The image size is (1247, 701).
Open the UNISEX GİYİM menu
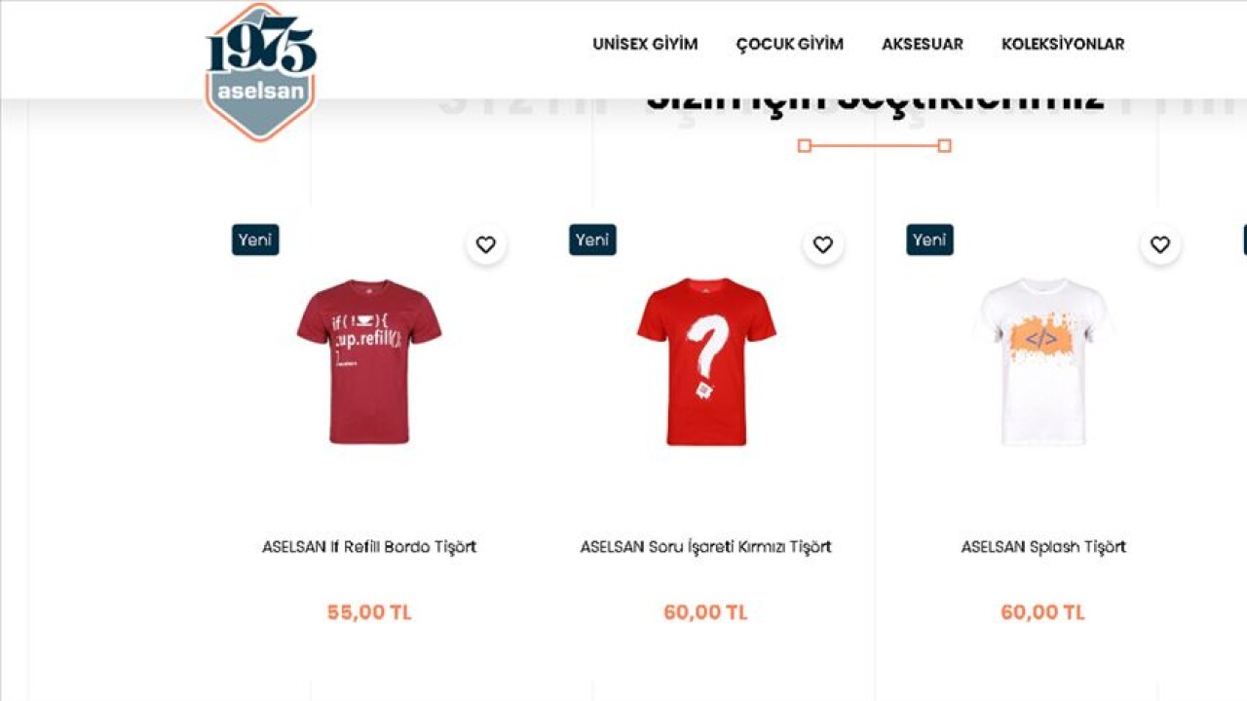point(645,44)
